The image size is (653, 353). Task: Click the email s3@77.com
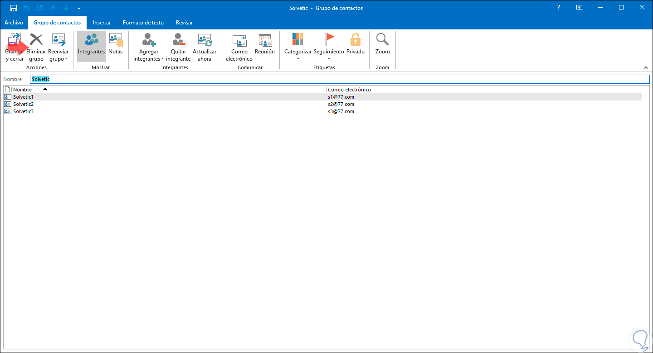coord(341,111)
